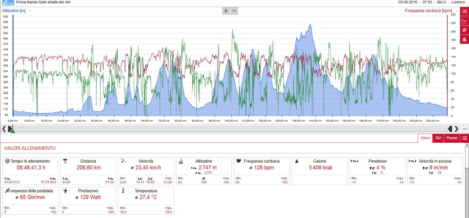This screenshot has width=469, height=218.
Task: Zoom out chart with minus button
Action: click(234, 11)
